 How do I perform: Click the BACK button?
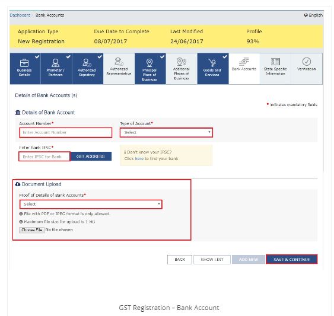pyautogui.click(x=180, y=260)
